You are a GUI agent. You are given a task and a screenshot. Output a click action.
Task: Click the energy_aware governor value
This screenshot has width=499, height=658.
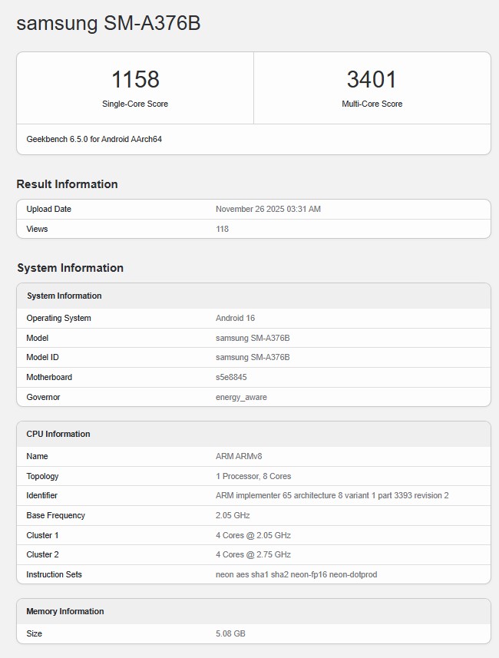pyautogui.click(x=241, y=397)
